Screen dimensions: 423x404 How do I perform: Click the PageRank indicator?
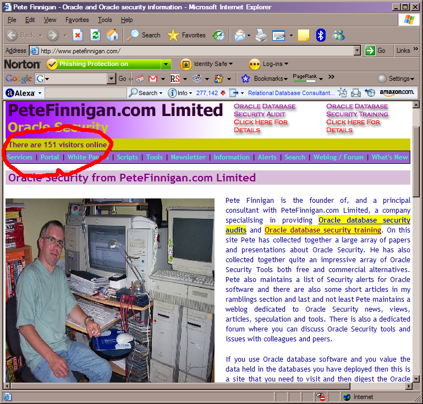(305, 78)
